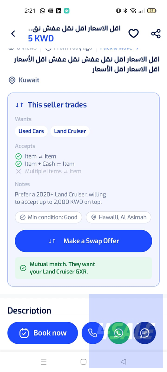167x372 pixels.
Task: Open Hawalli, Al Asimah location chip
Action: point(118,217)
